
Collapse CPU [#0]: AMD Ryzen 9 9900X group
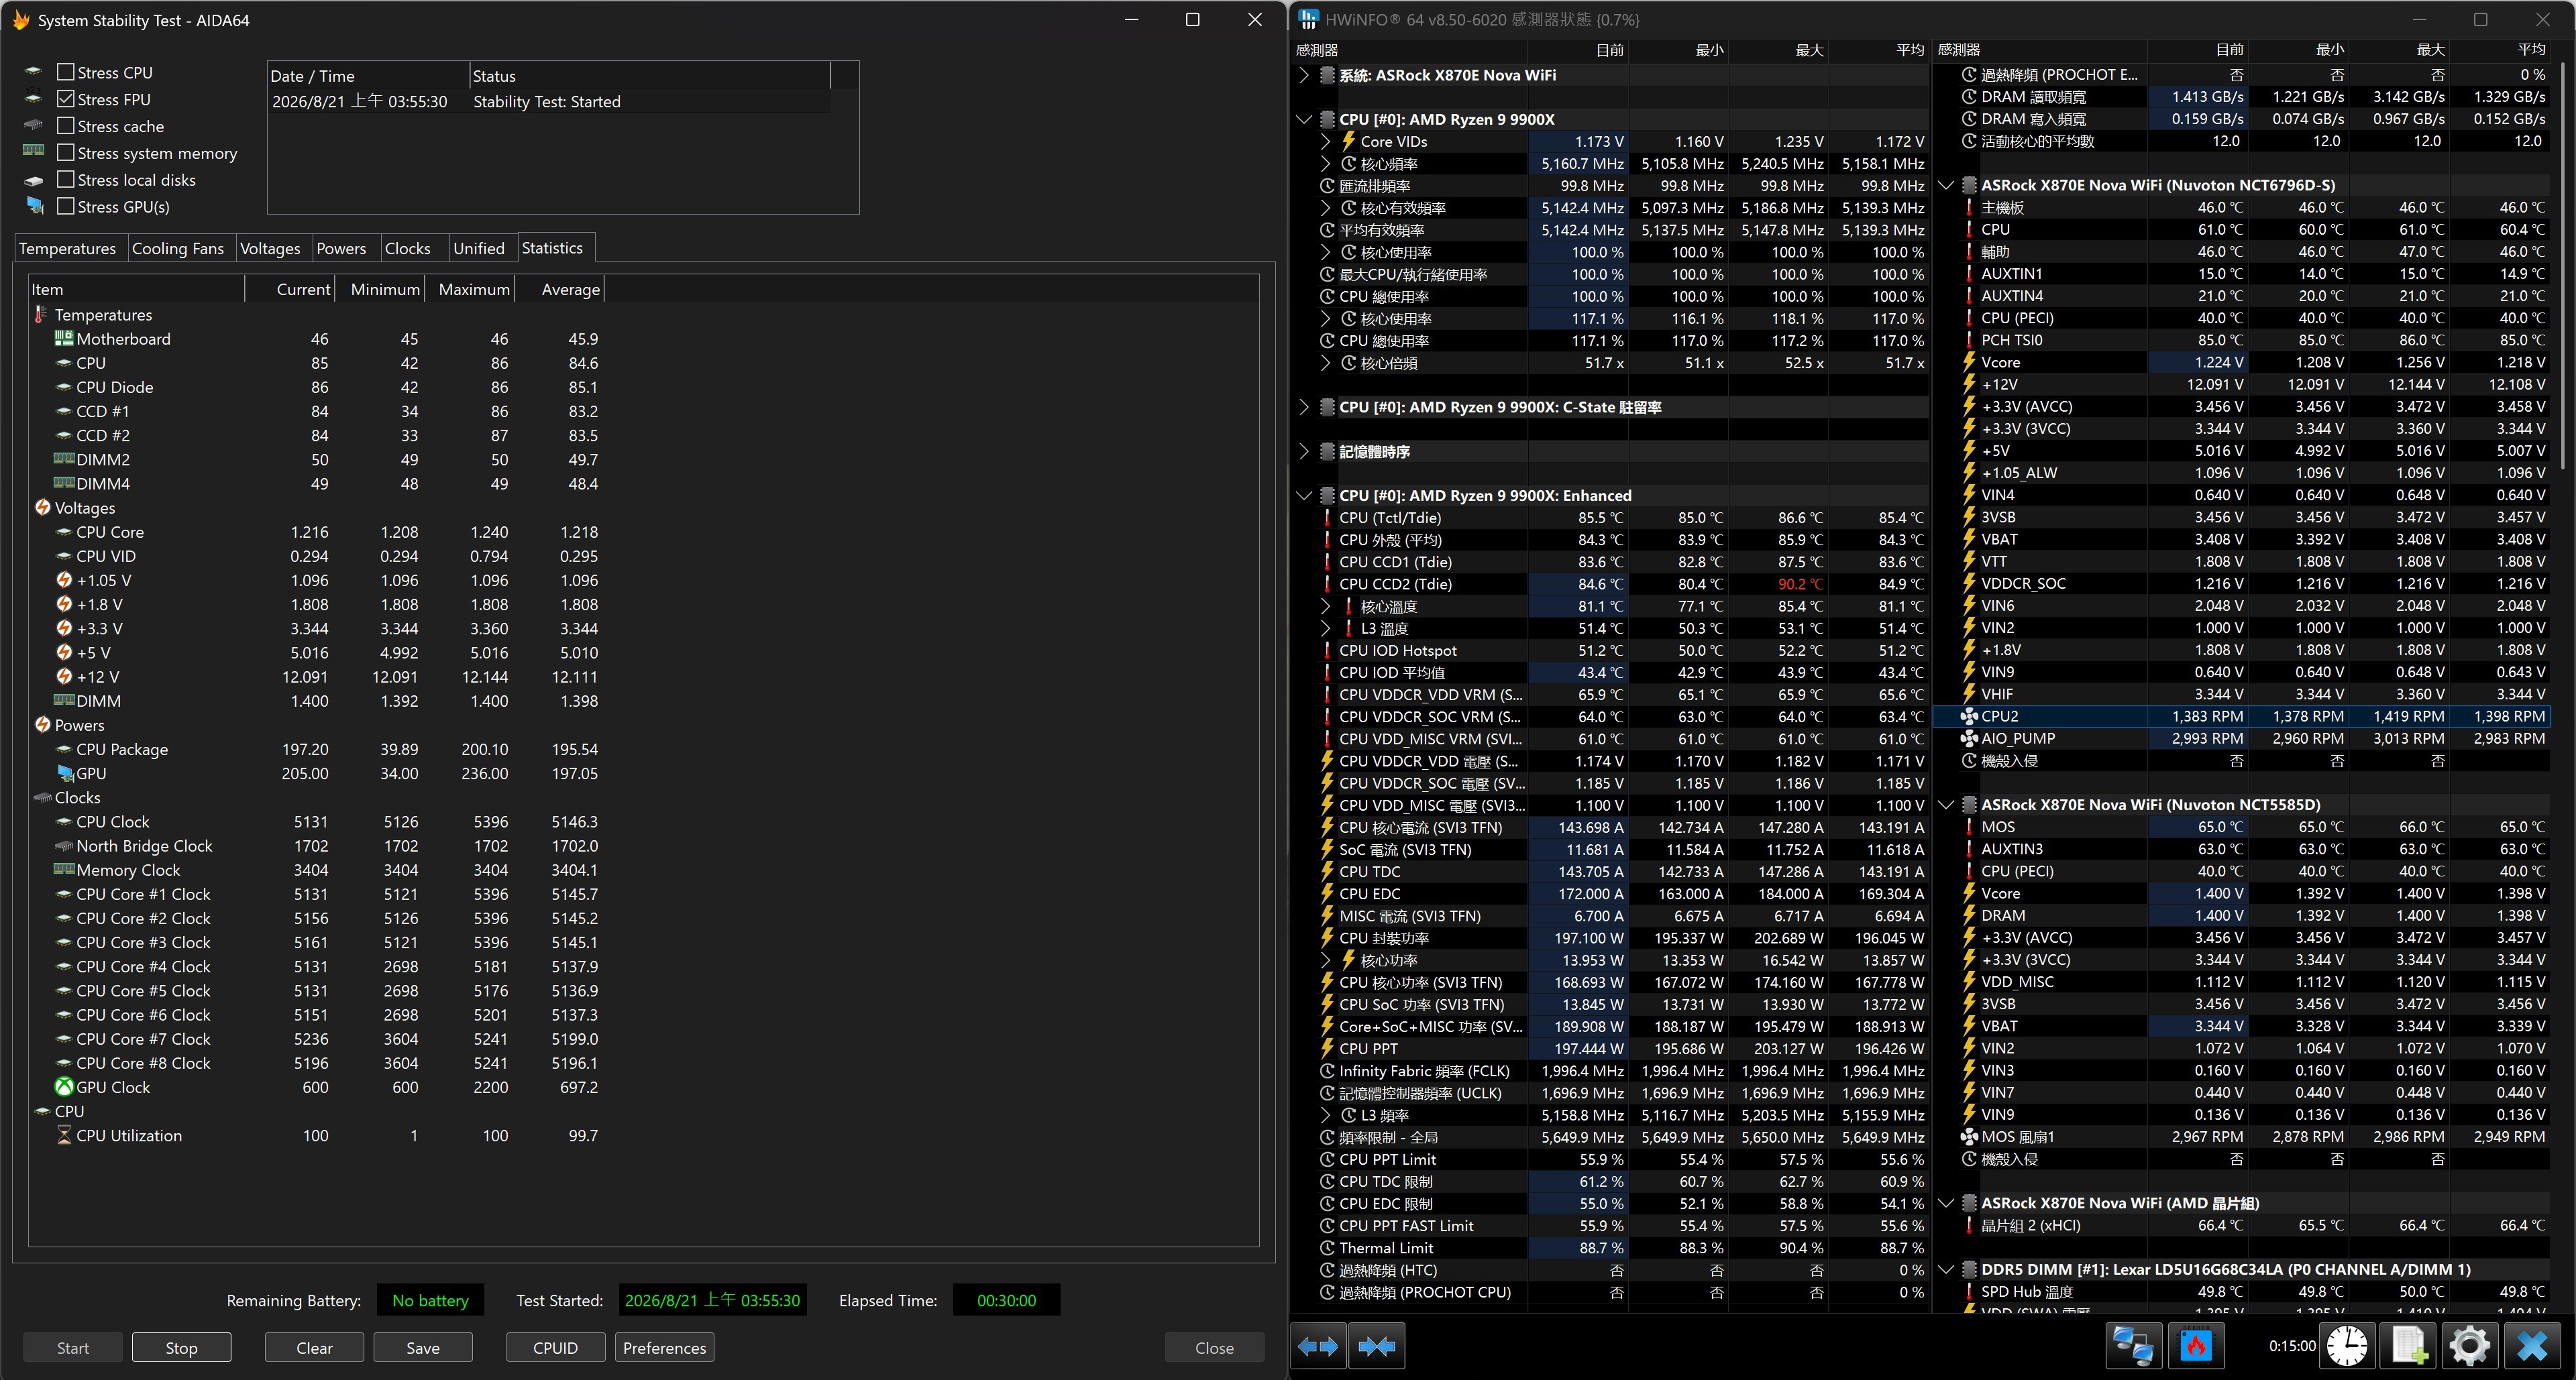coord(1304,119)
